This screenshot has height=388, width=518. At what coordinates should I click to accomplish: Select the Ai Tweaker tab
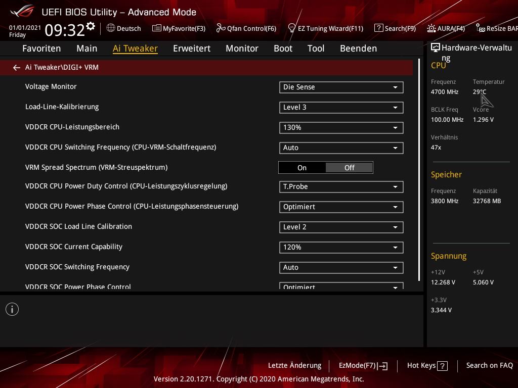(135, 48)
